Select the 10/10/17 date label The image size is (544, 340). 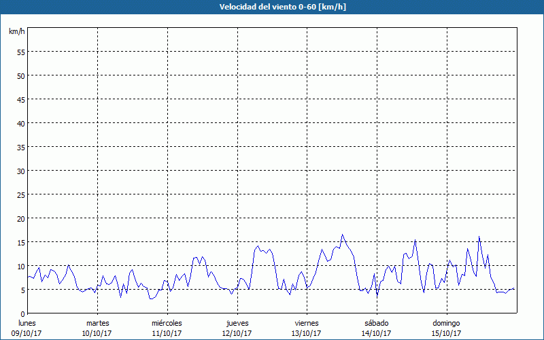click(97, 333)
